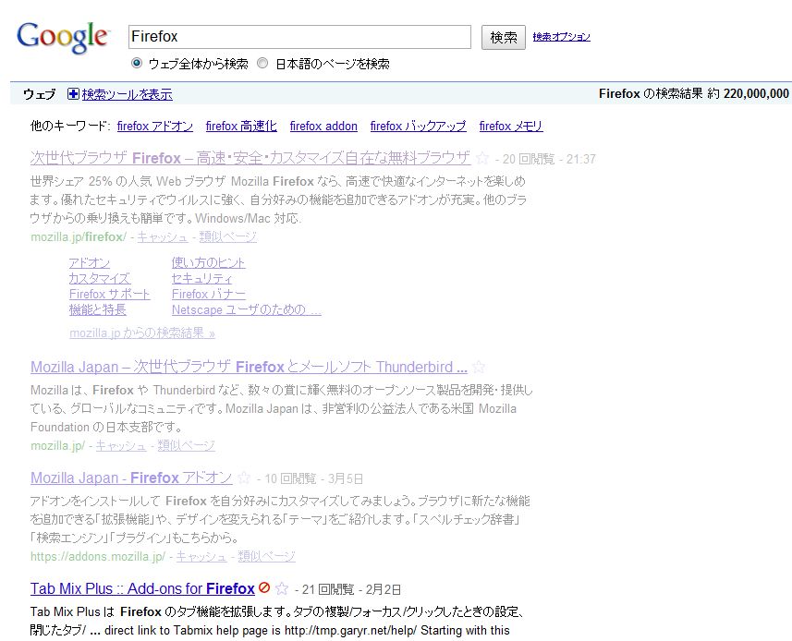The image size is (792, 641).
Task: Open キャッシュ link for addons.mozilla.jp result
Action: pyautogui.click(x=201, y=556)
